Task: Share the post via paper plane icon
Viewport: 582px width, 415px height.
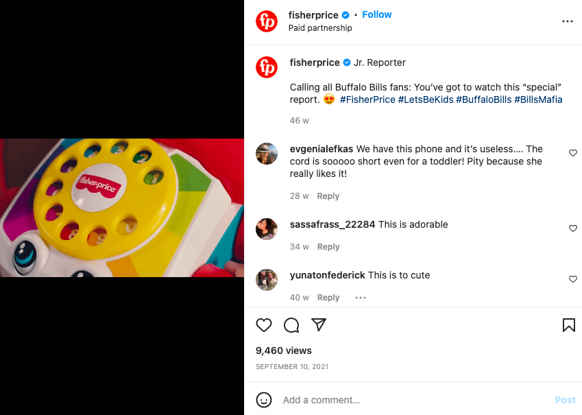Action: tap(319, 324)
